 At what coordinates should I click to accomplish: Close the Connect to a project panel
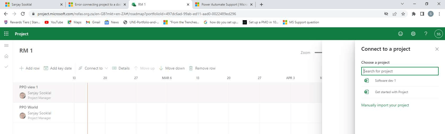[437, 49]
